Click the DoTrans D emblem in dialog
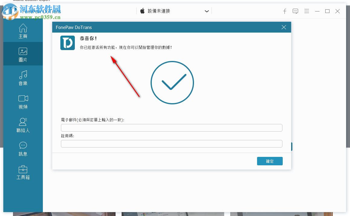The image size is (350, 216). 67,43
